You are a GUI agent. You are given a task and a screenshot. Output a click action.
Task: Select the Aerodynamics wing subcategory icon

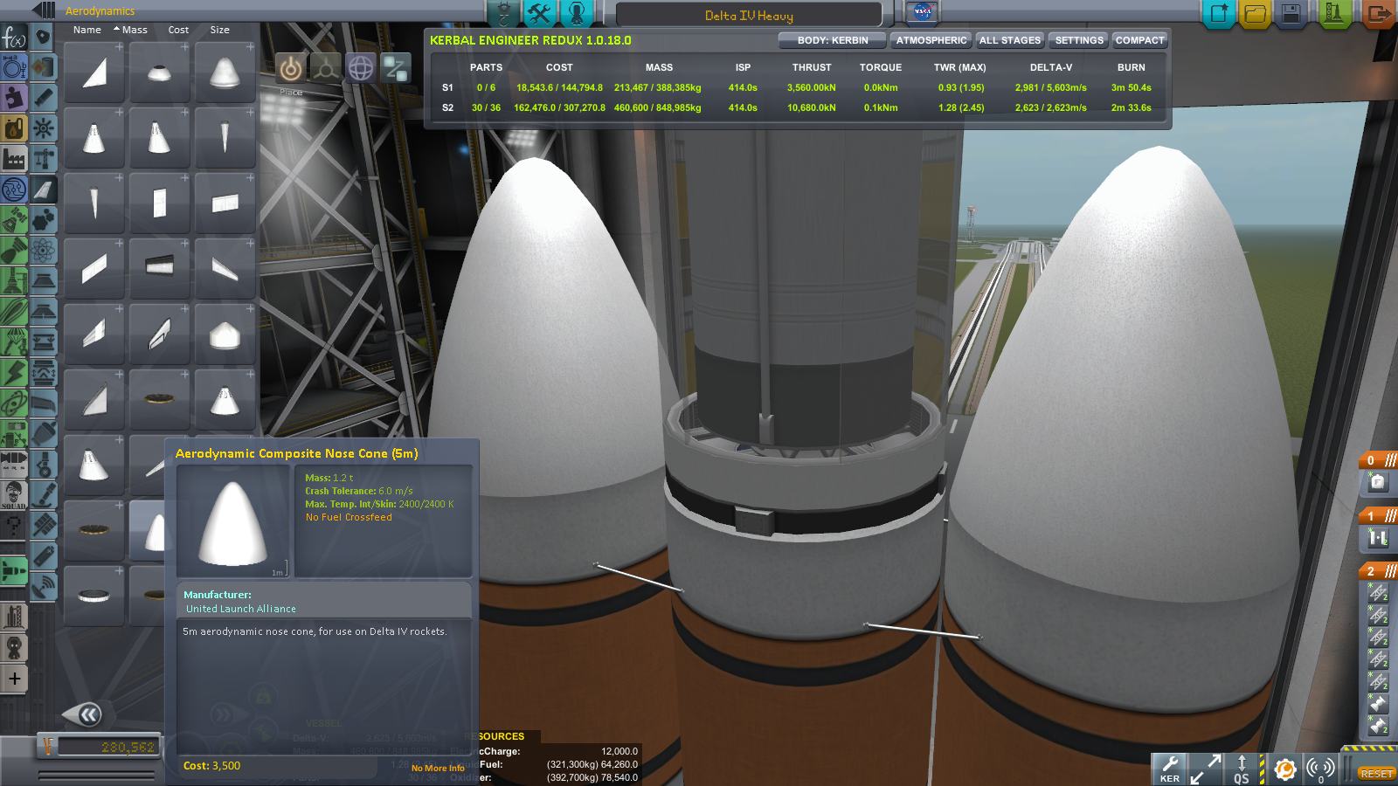click(43, 190)
